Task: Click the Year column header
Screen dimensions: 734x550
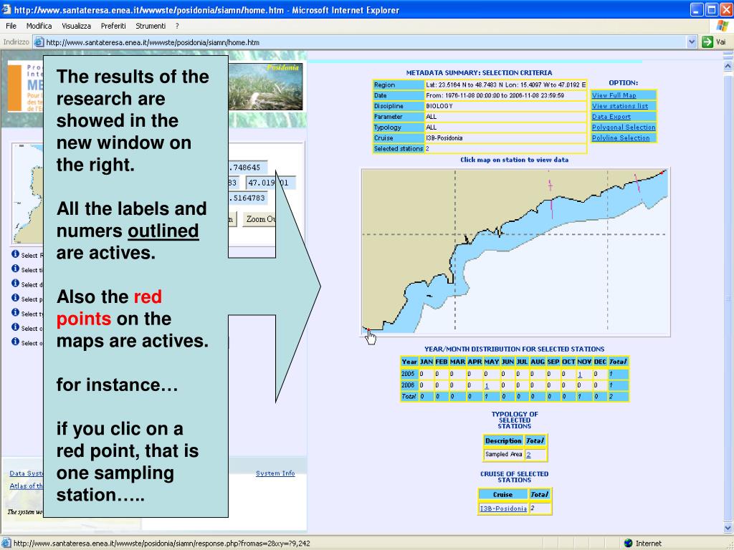Action: 409,362
